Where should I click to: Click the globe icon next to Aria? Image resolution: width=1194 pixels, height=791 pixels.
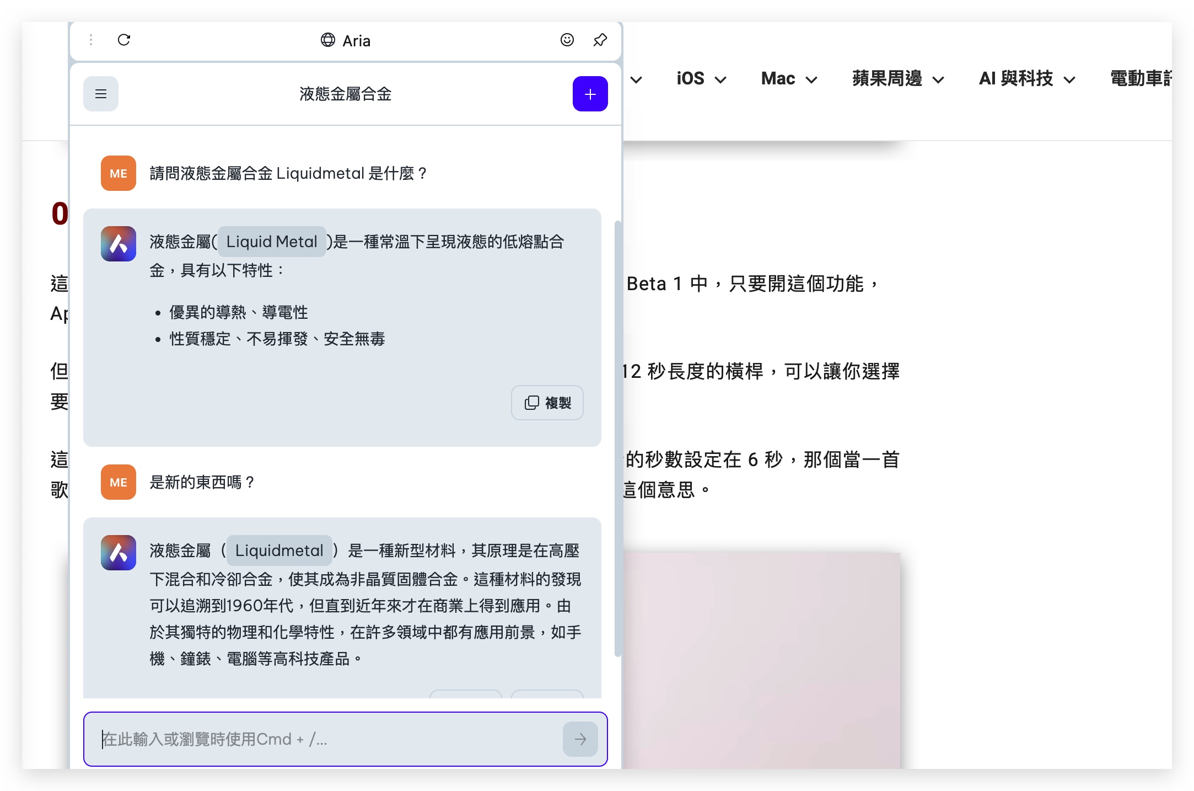click(x=328, y=40)
